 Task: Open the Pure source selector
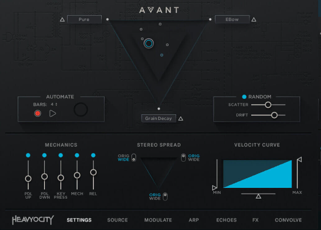(x=84, y=19)
